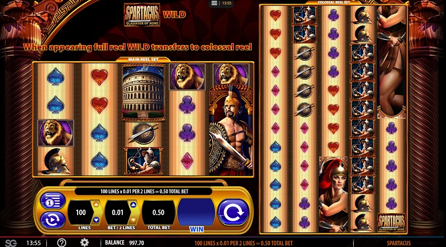The width and height of the screenshot is (446, 247).
Task: Decrease the number of lines with the down arrow
Action: click(x=96, y=220)
